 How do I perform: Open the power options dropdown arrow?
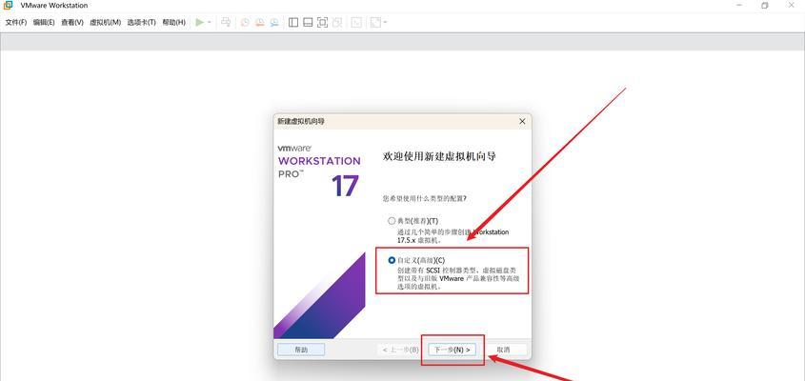210,23
